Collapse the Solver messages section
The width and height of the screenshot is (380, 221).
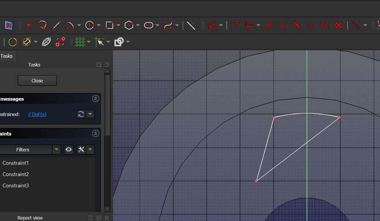tap(95, 99)
